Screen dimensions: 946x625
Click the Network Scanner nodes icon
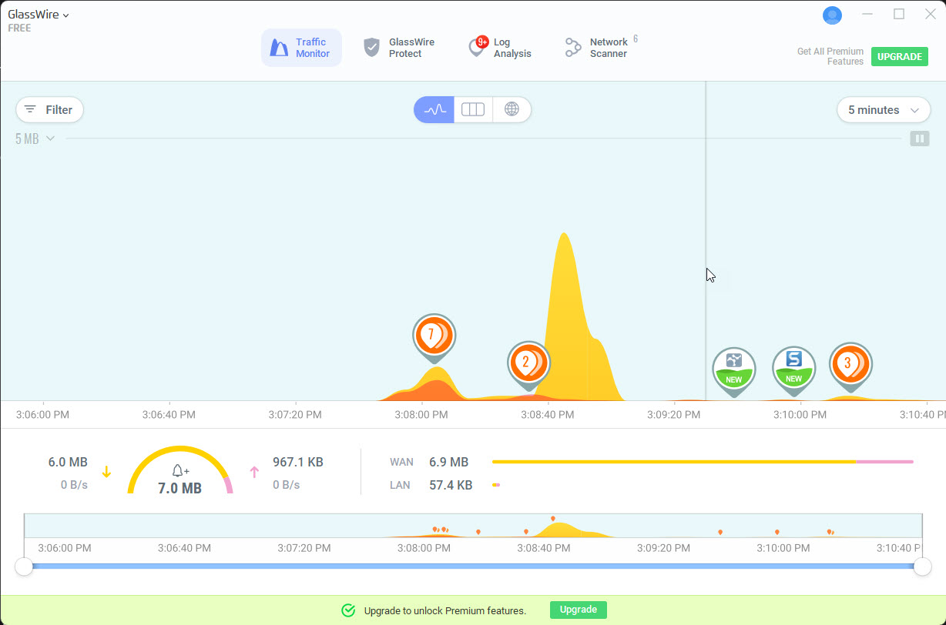pyautogui.click(x=572, y=48)
